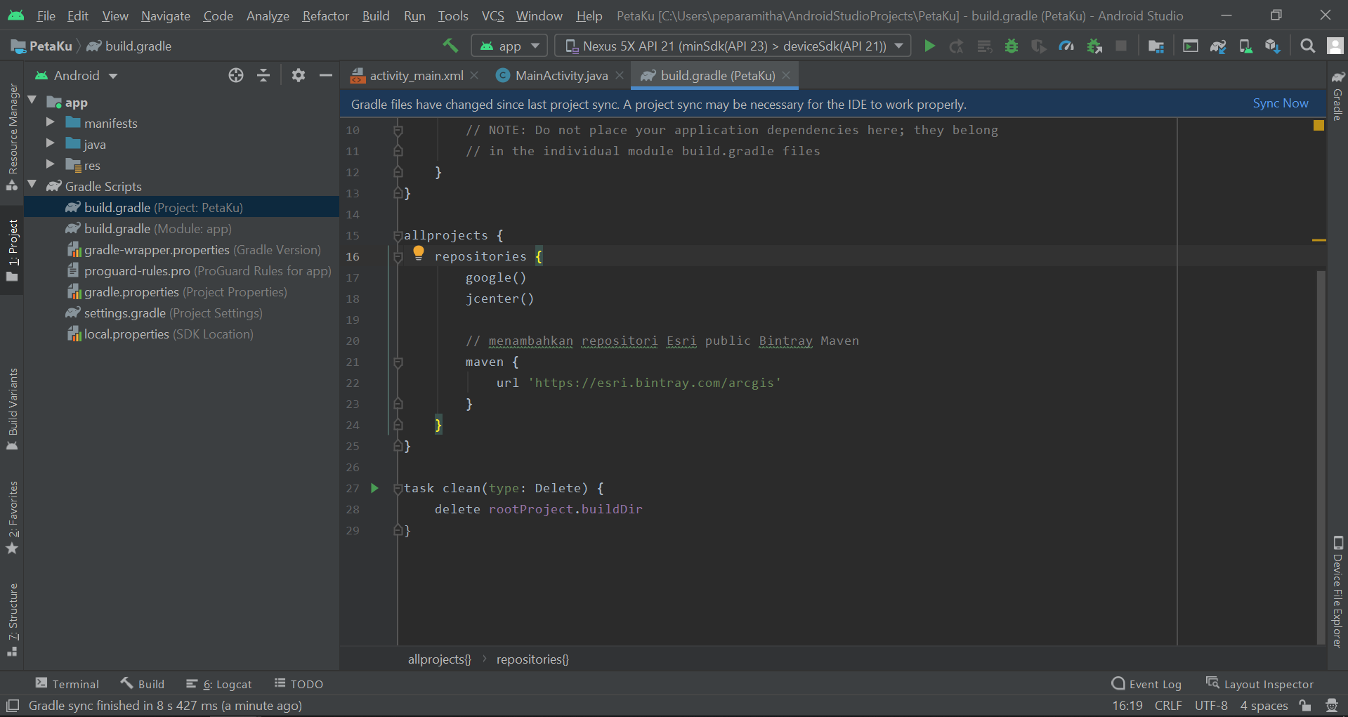Expand the manifests folder

(x=50, y=122)
